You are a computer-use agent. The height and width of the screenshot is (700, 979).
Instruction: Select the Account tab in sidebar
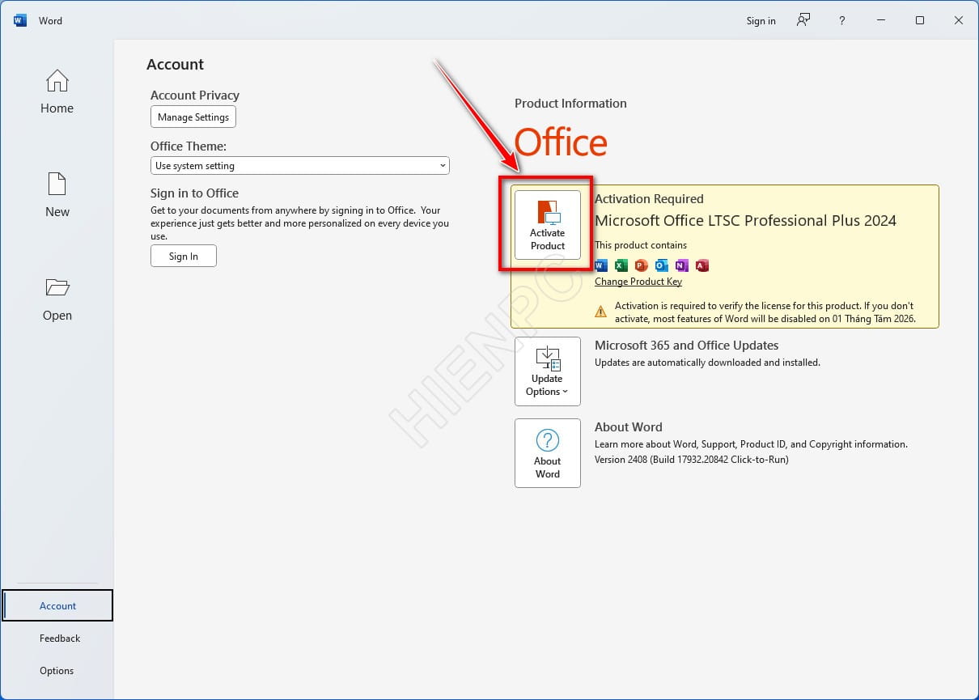(x=57, y=605)
